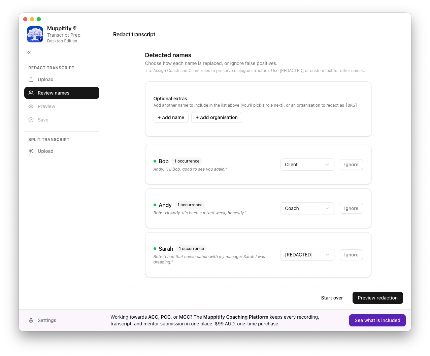Open Bob's role dropdown set to Client
430x356 pixels.
pyautogui.click(x=307, y=165)
